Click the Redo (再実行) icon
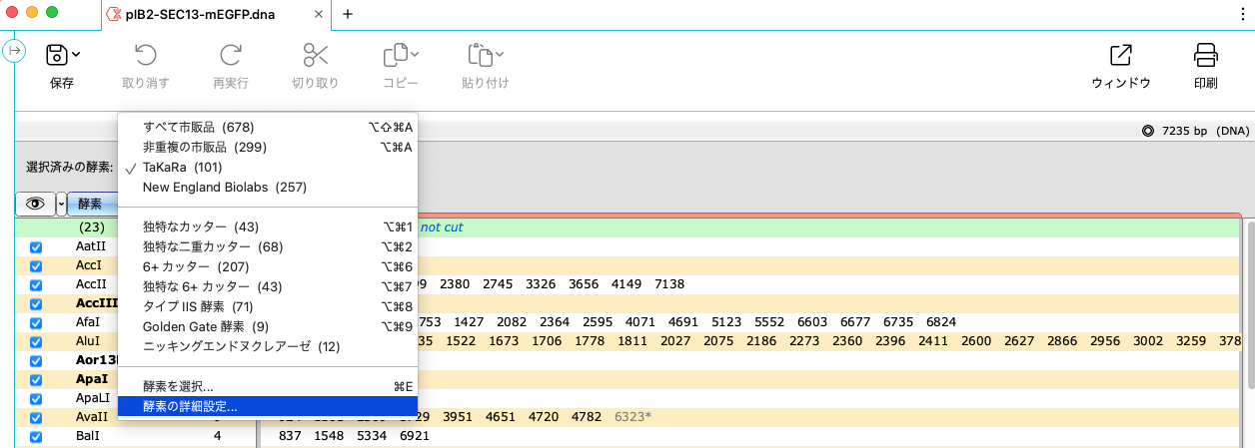The image size is (1255, 448). tap(231, 55)
